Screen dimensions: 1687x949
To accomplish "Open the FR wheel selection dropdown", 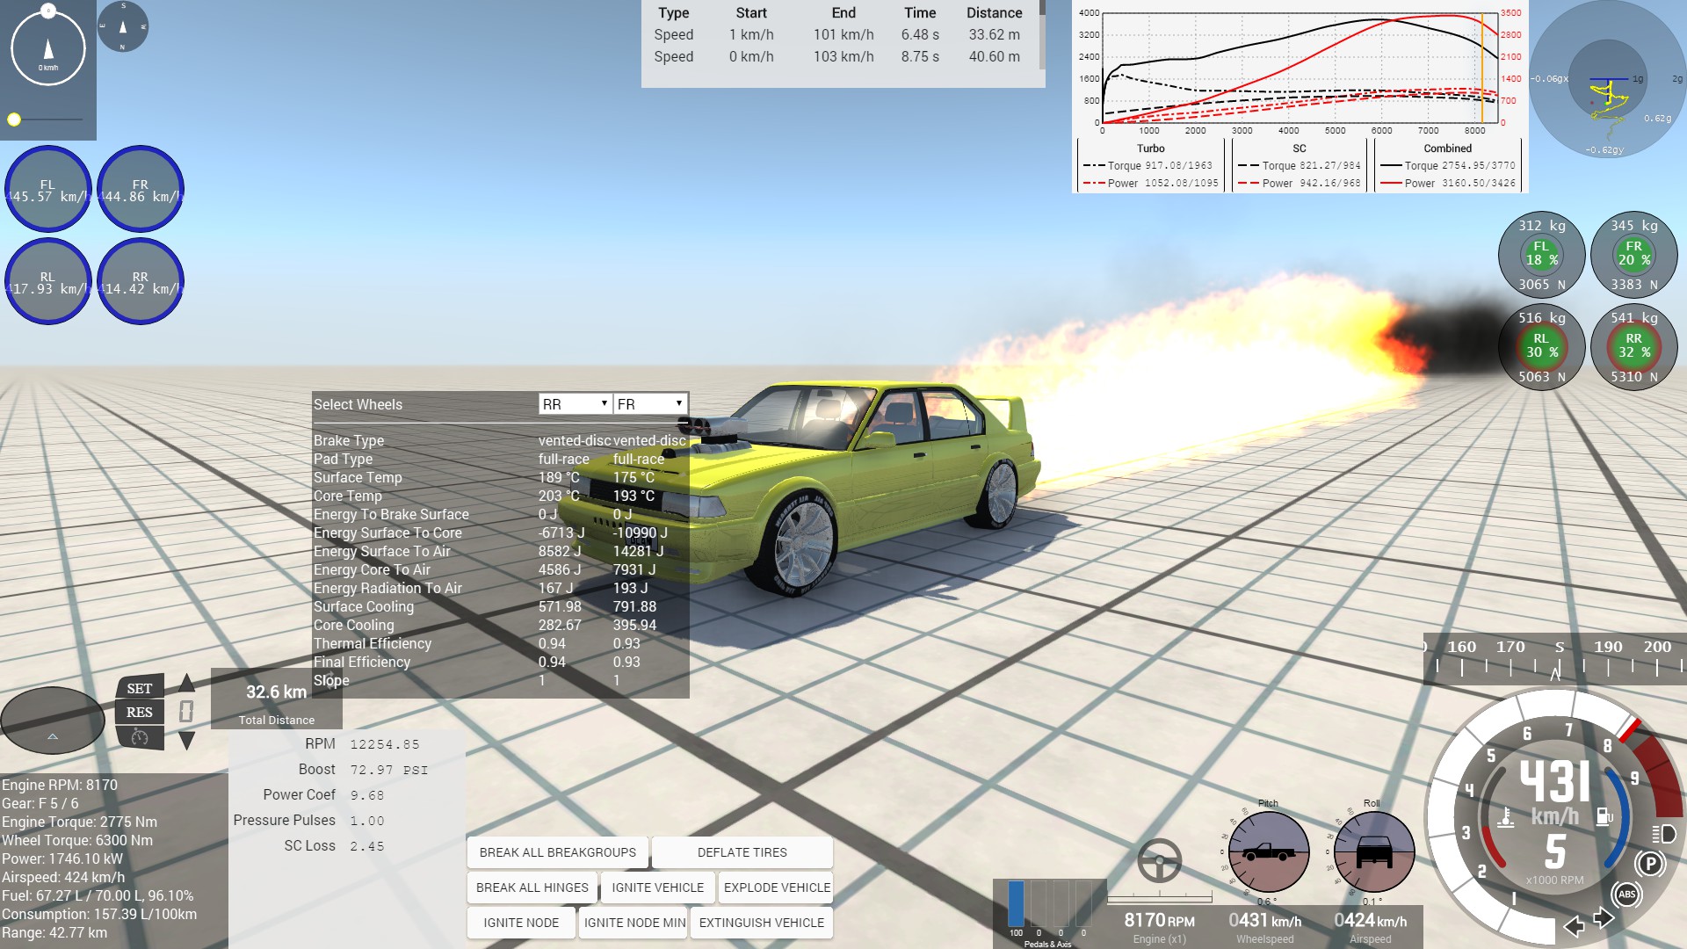I will click(649, 404).
